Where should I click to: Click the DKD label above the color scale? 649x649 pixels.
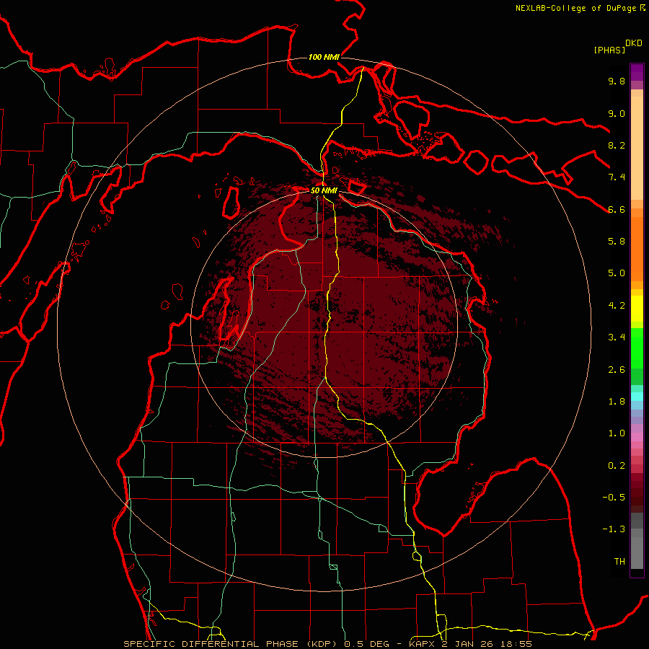point(633,43)
